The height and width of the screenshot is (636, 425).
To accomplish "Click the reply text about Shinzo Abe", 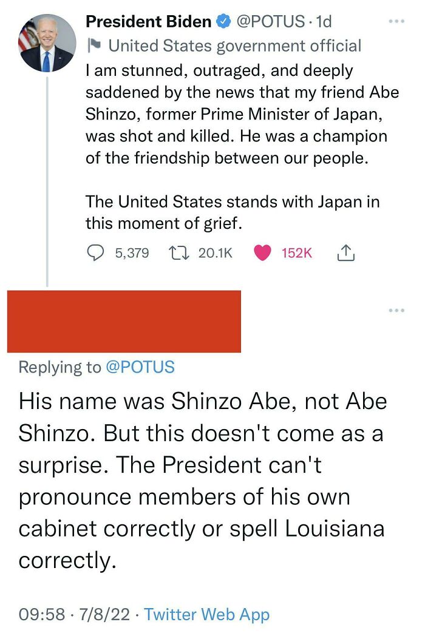I will (x=202, y=479).
